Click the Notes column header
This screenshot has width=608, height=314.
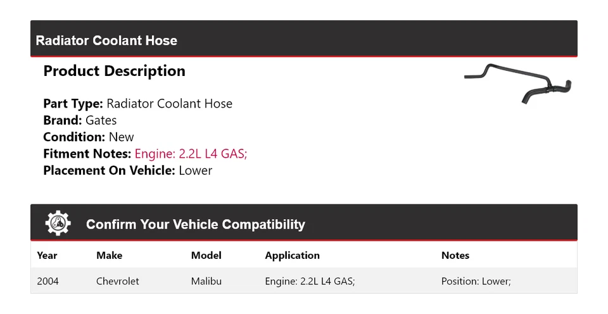coord(455,256)
